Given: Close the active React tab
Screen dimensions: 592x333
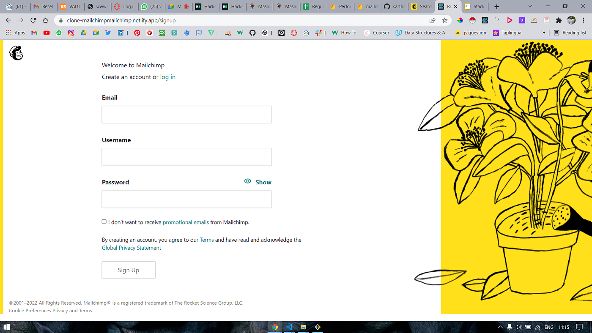Looking at the screenshot, I should tap(455, 6).
